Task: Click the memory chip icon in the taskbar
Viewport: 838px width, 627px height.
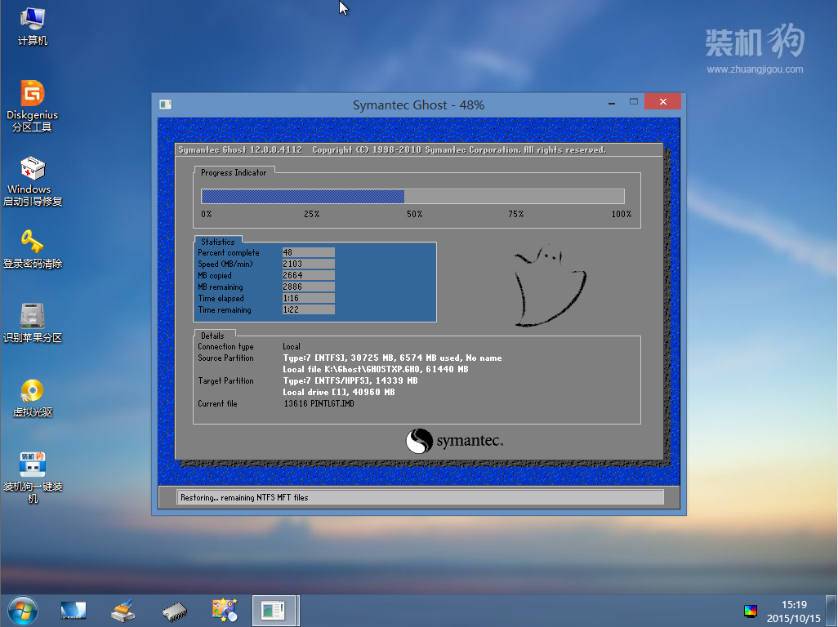Action: [174, 610]
